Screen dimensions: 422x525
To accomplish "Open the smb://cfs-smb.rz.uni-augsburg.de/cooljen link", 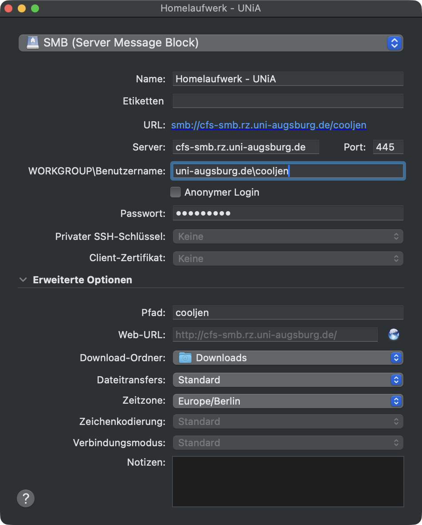I will click(269, 125).
